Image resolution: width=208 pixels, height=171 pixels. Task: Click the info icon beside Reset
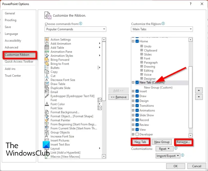(176, 148)
